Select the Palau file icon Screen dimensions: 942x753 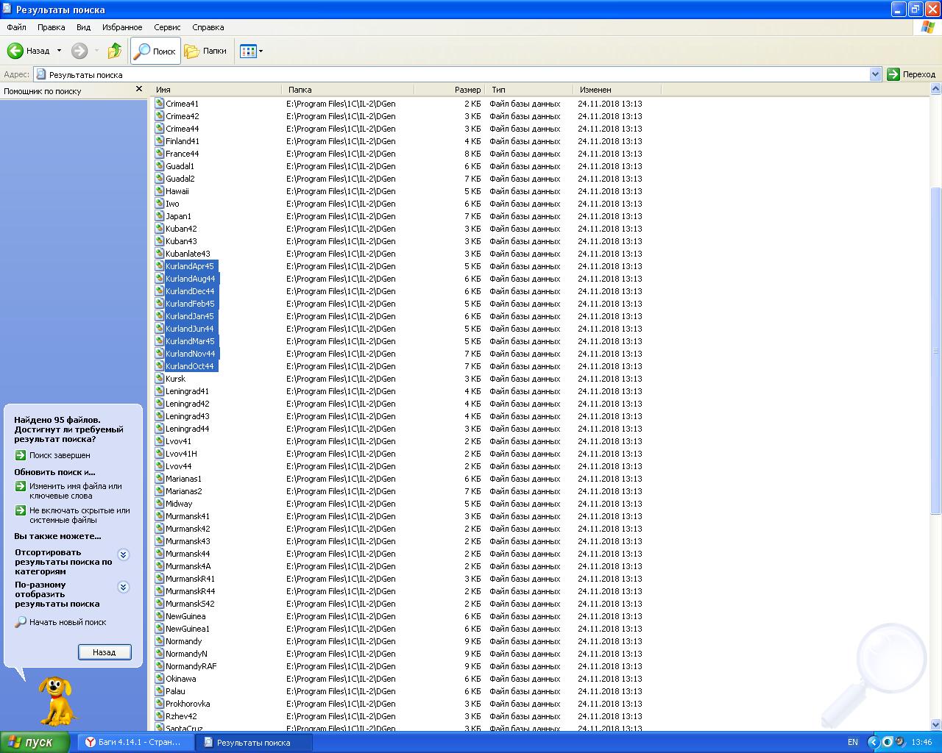click(159, 691)
